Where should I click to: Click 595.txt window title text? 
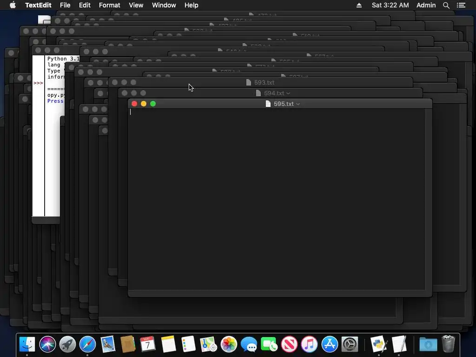[284, 104]
